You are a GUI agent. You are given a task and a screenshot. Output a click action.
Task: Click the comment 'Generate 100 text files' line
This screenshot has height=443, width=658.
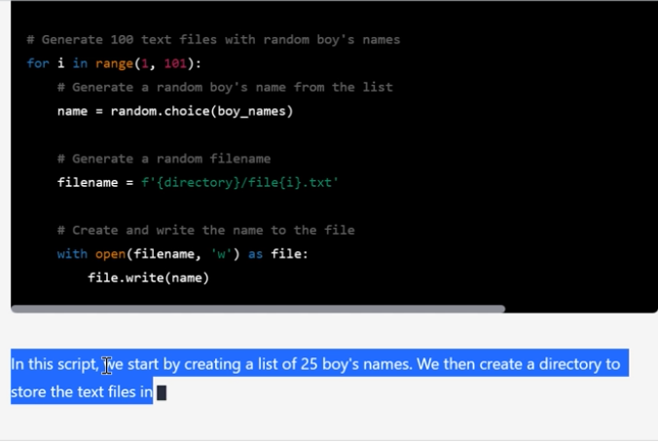click(213, 40)
